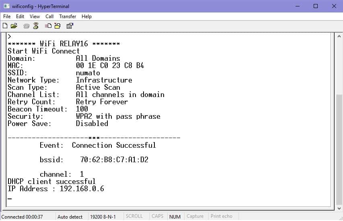This screenshot has height=221, width=343.
Task: Click the Disconnect phone icon
Action: tap(36, 26)
